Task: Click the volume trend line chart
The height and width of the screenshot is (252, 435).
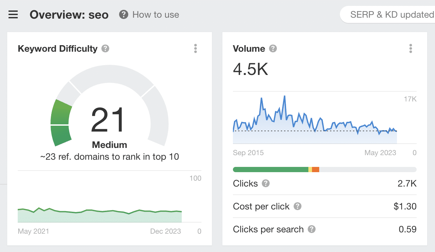Action: (315, 119)
